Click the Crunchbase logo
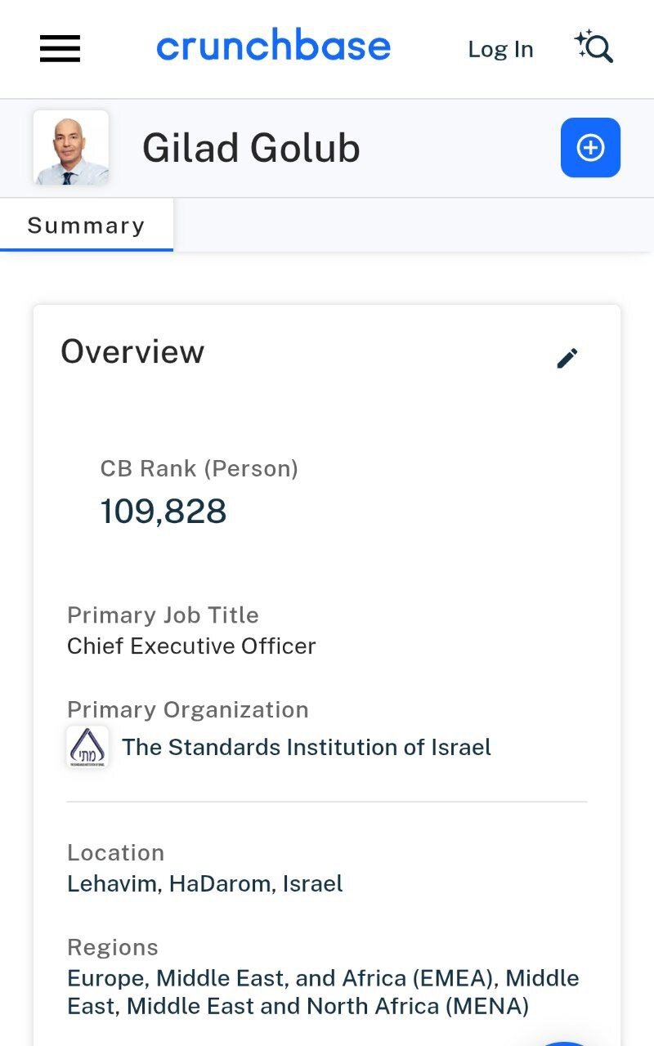Image resolution: width=654 pixels, height=1046 pixels. (273, 47)
